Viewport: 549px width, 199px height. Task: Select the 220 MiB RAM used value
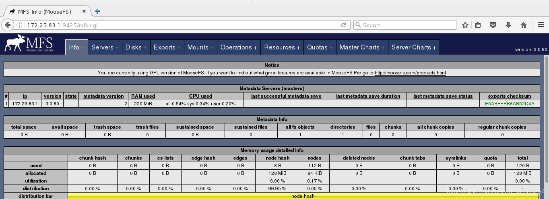(143, 104)
